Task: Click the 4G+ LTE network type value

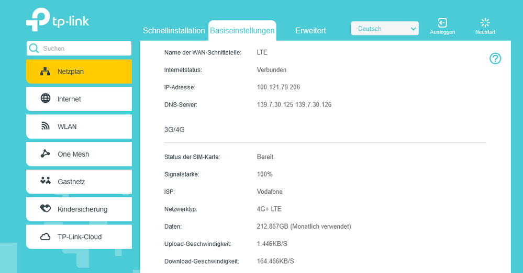Action: click(269, 209)
